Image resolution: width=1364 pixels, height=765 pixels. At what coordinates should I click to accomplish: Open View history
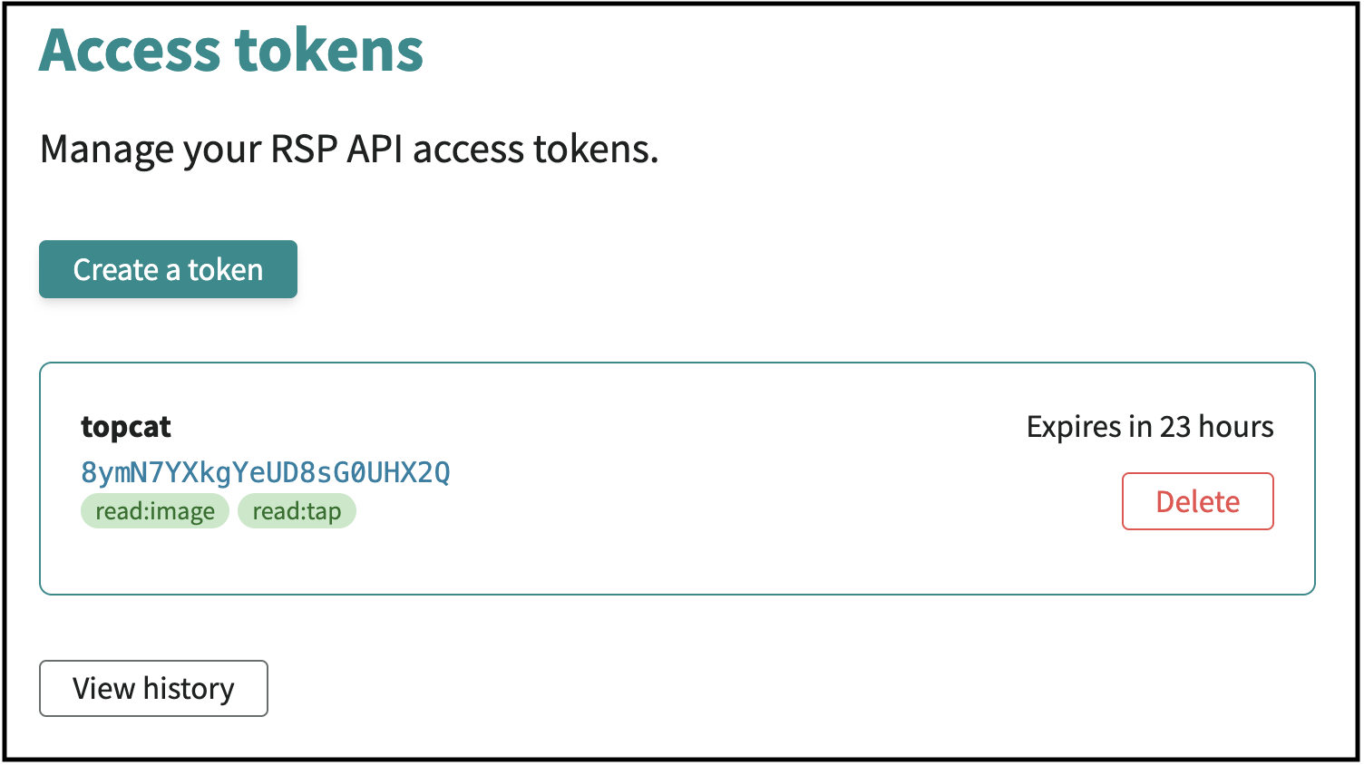pos(153,689)
